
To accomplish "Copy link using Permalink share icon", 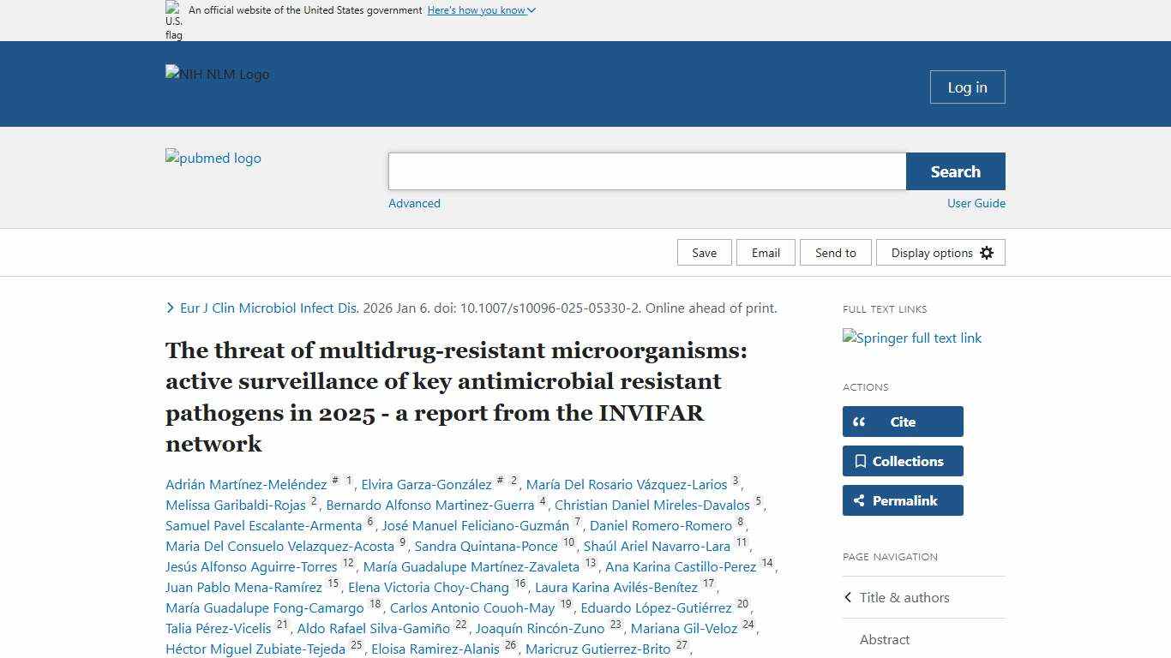I will coord(861,500).
